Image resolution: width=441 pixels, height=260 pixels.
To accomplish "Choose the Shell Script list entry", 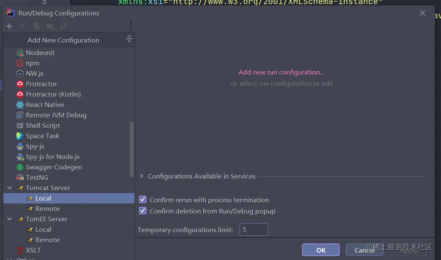I will [43, 126].
